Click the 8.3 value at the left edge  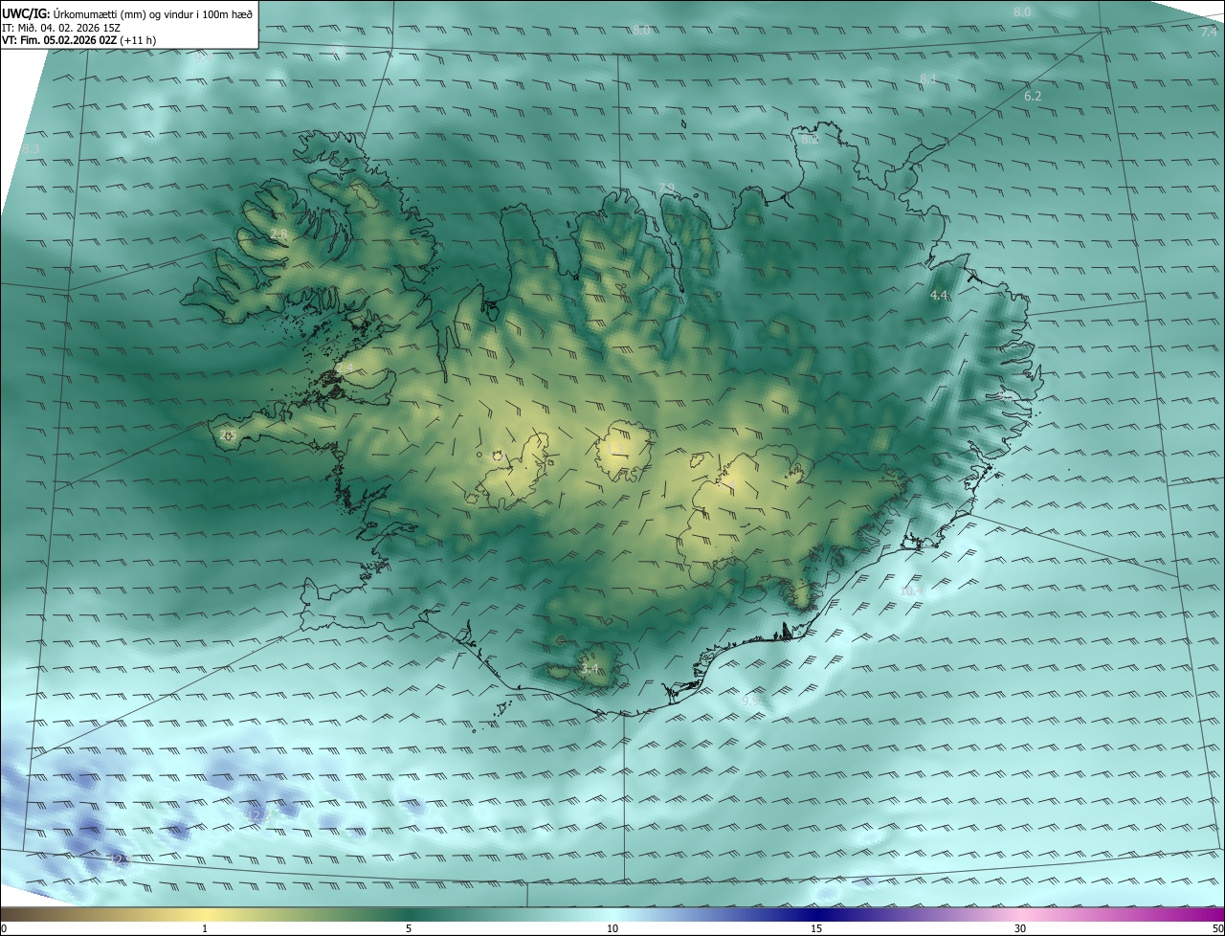pos(32,149)
